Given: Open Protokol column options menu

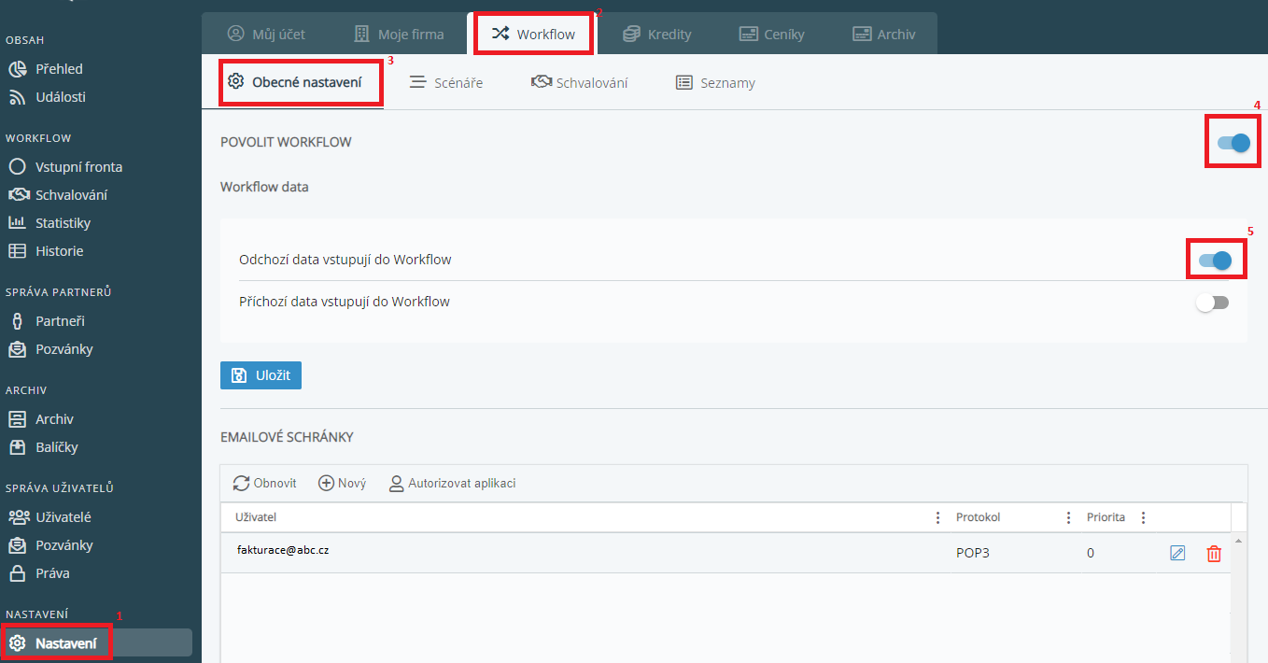Looking at the screenshot, I should [1068, 517].
